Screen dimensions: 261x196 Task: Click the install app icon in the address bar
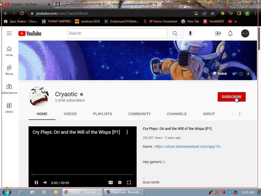tap(196, 13)
